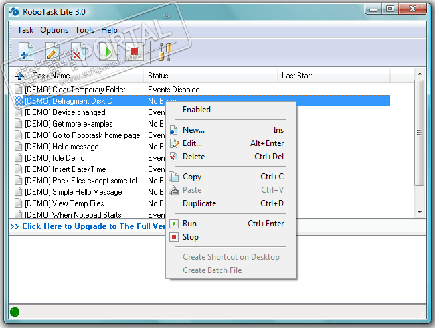Select the [DEMO] Hello message task
This screenshot has width=435, height=328.
point(62,147)
